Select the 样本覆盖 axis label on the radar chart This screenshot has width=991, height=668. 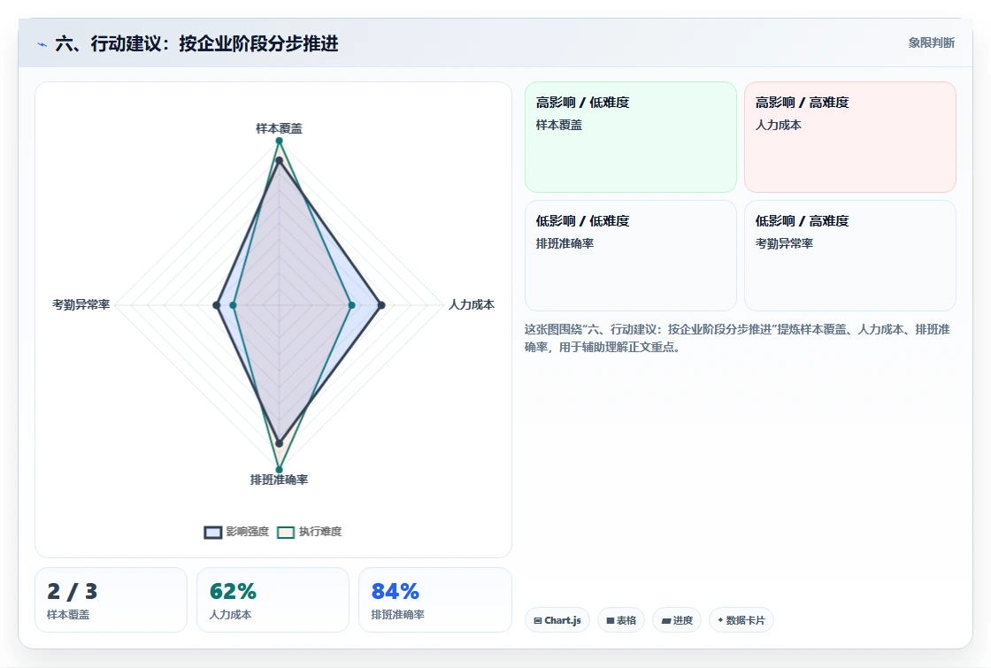click(279, 128)
